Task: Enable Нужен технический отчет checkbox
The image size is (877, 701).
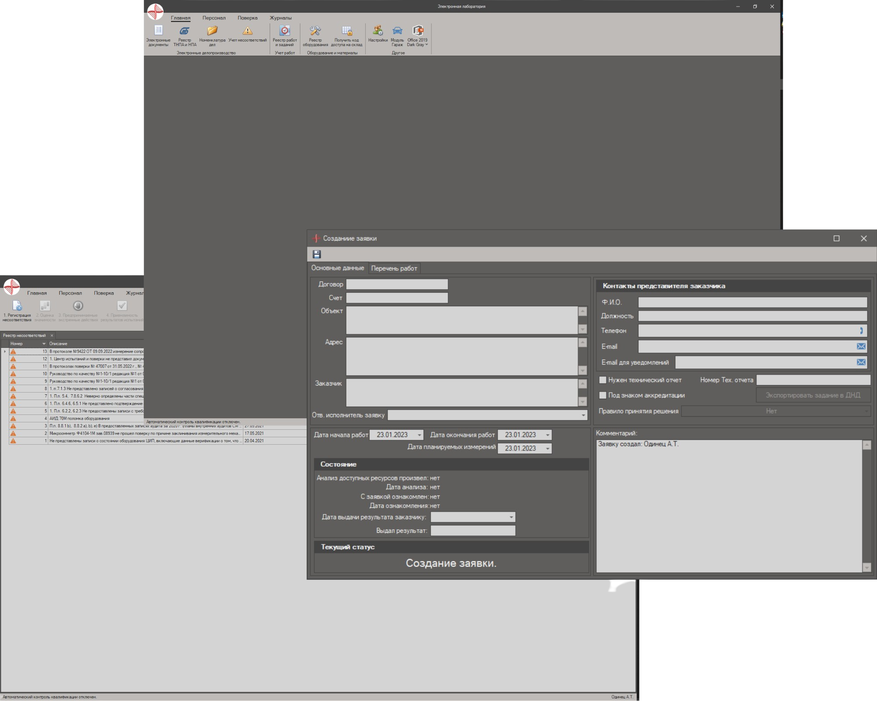Action: (x=603, y=380)
